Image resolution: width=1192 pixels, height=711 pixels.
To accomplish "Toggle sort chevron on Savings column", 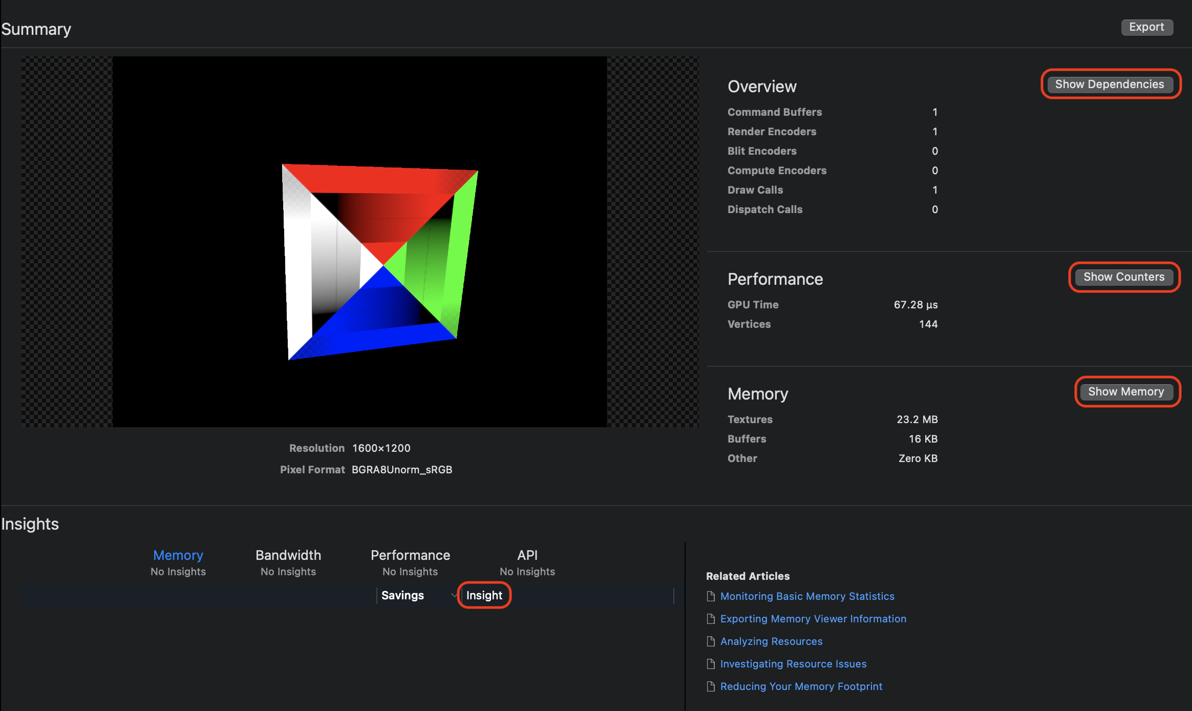I will tap(454, 595).
